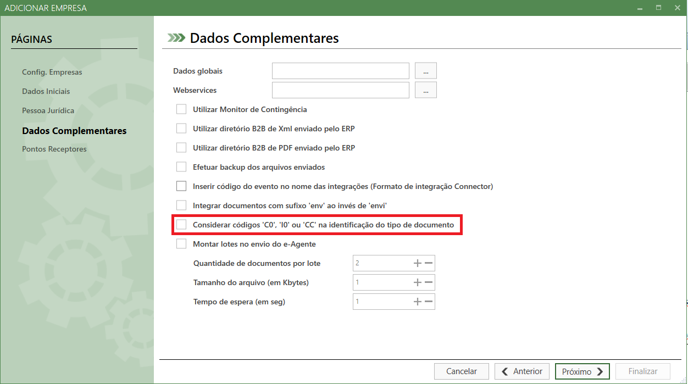Select Pessoa Jurídica page

[48, 110]
